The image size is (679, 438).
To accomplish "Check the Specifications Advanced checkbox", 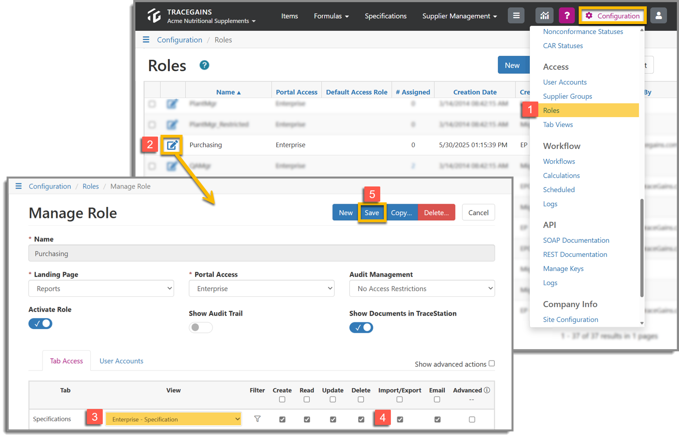I will pyautogui.click(x=472, y=419).
